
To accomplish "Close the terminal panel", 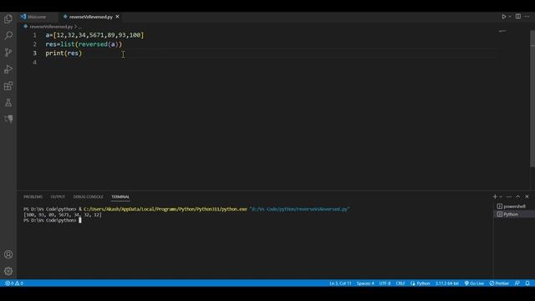I will coord(527,196).
